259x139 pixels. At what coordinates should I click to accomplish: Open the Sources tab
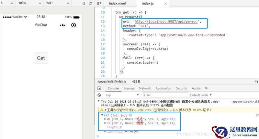[x=129, y=88]
